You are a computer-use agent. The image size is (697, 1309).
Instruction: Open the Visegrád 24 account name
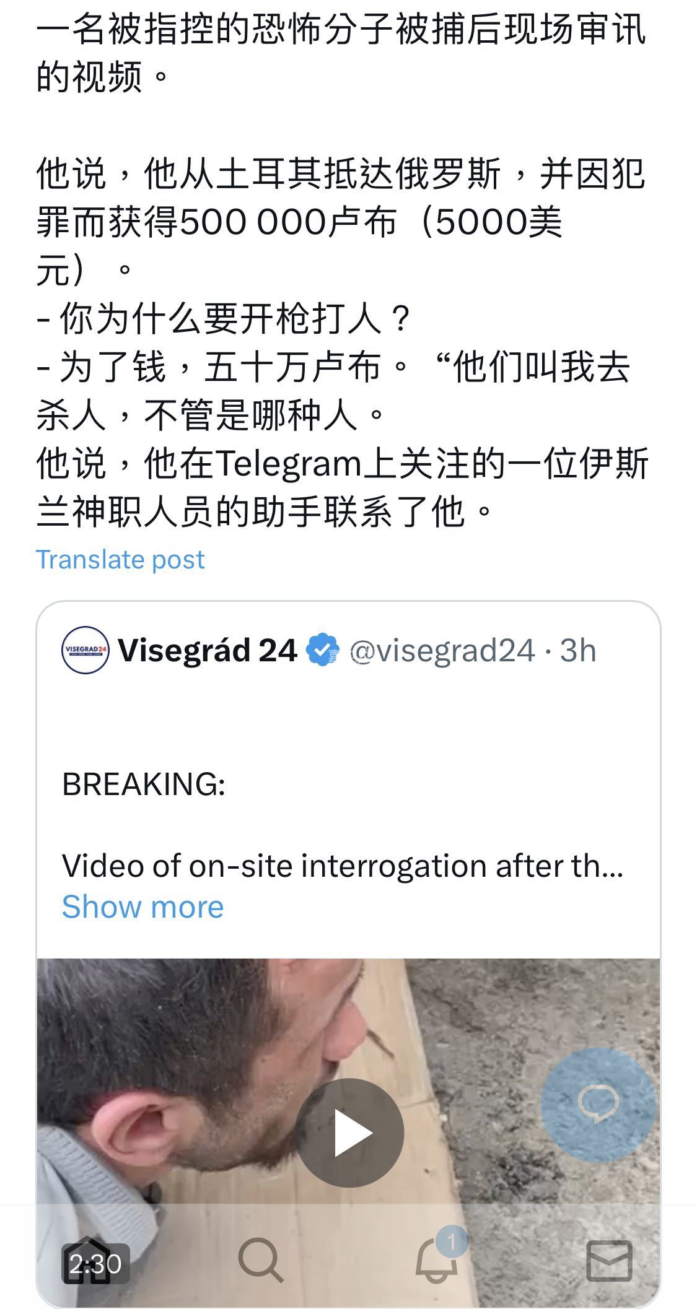[208, 650]
